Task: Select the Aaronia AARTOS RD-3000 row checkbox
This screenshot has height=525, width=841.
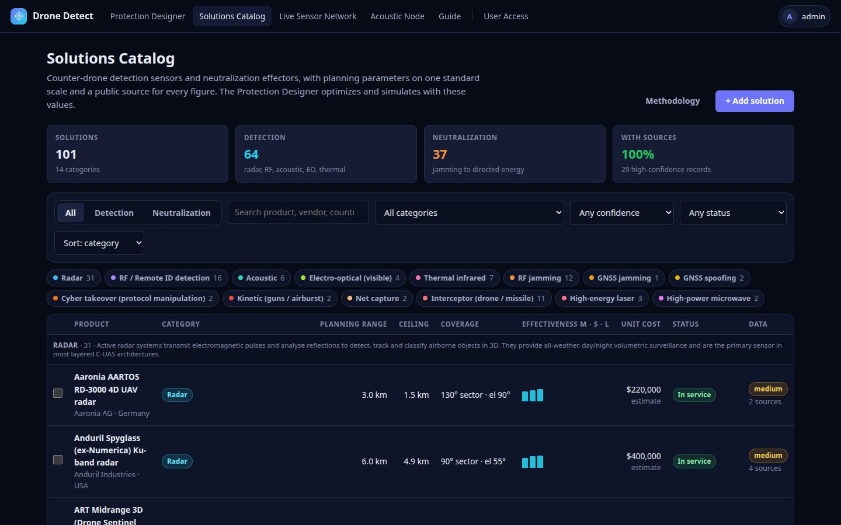Action: point(58,393)
